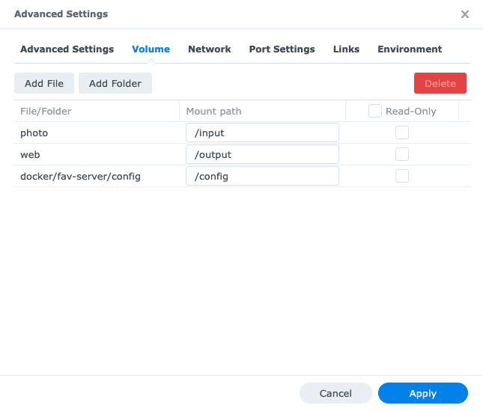Enable read-only for the photo folder

click(x=402, y=133)
